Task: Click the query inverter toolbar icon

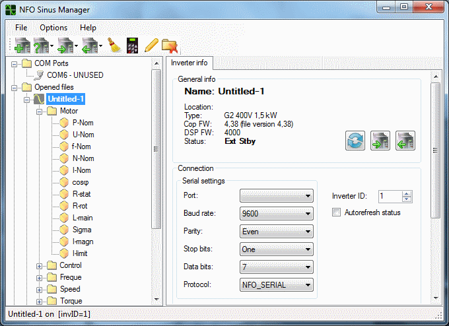Action: pos(41,46)
